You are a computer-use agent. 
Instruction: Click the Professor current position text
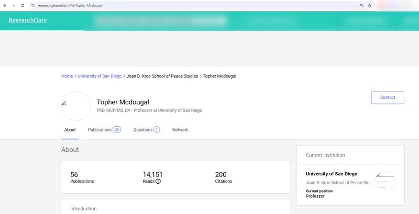315,196
